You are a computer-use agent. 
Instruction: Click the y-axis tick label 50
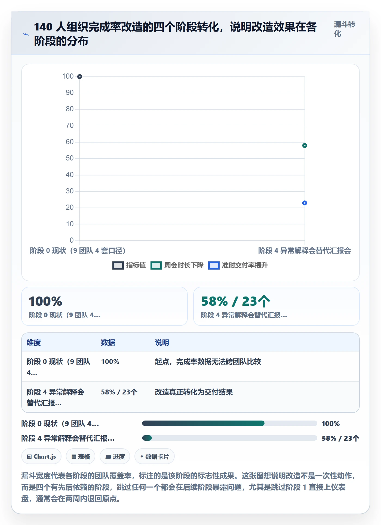[70, 158]
